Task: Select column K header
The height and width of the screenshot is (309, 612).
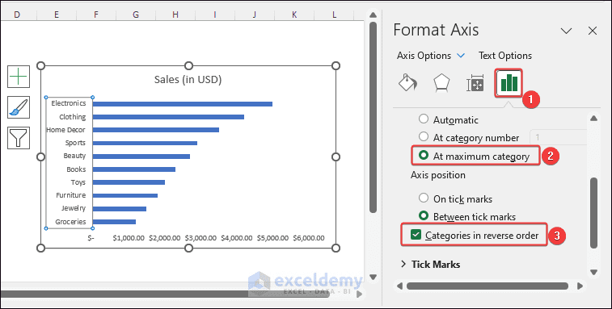Action: coord(294,15)
